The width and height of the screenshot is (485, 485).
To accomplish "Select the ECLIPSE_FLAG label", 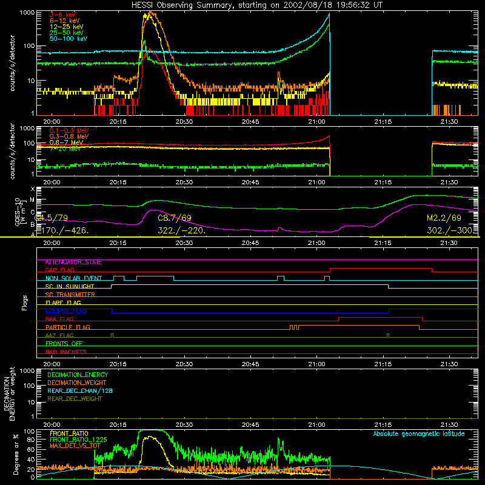I will click(66, 311).
